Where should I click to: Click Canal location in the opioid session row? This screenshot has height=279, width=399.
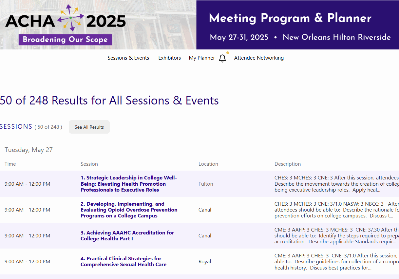[x=205, y=210]
